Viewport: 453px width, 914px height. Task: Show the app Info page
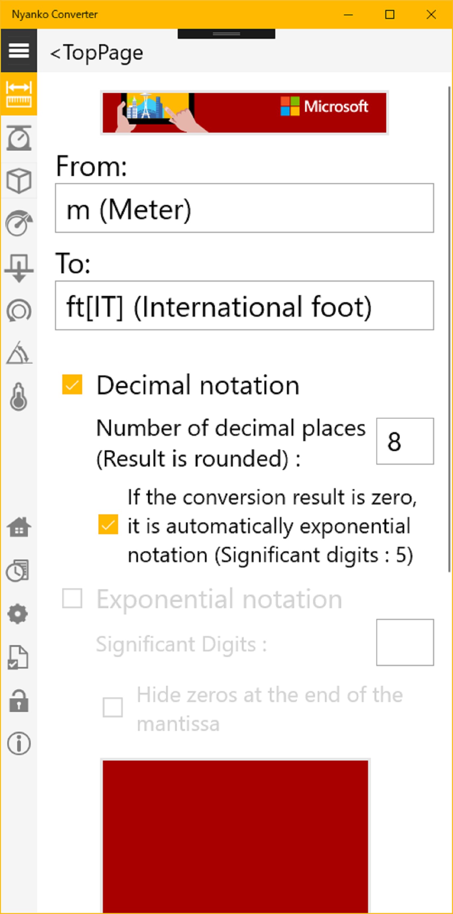click(19, 743)
